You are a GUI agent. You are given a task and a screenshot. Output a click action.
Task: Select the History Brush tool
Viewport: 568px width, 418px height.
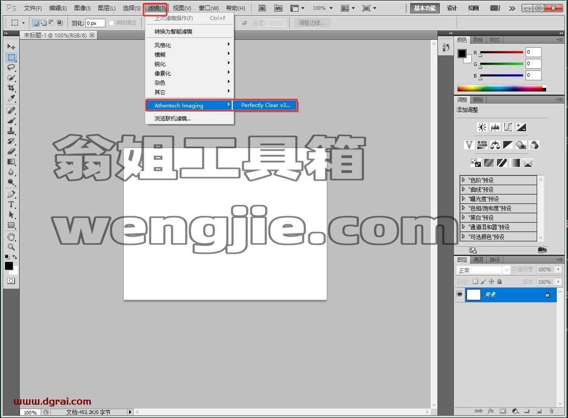pos(11,141)
